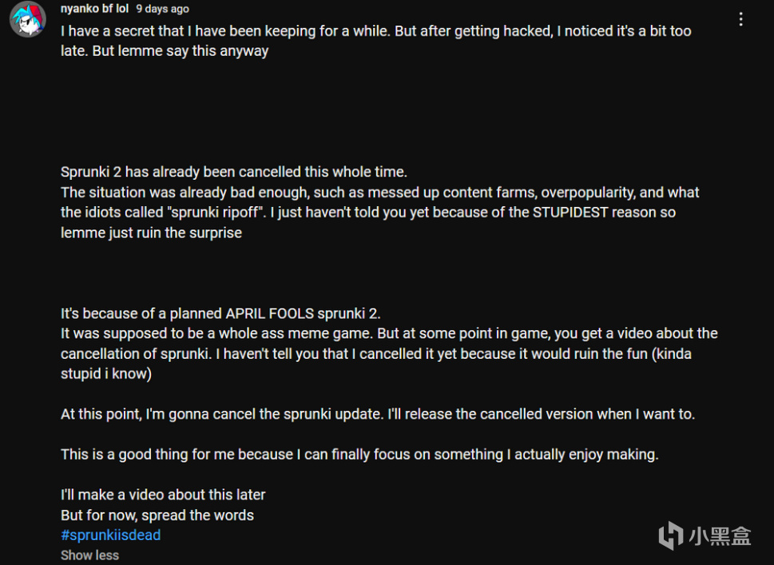Click the "This is a good thing" sentence
The height and width of the screenshot is (565, 774).
359,454
